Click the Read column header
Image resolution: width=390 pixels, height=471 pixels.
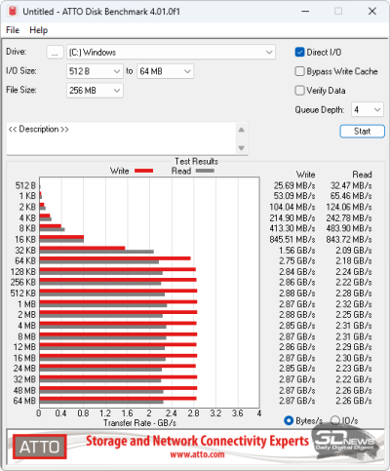362,175
